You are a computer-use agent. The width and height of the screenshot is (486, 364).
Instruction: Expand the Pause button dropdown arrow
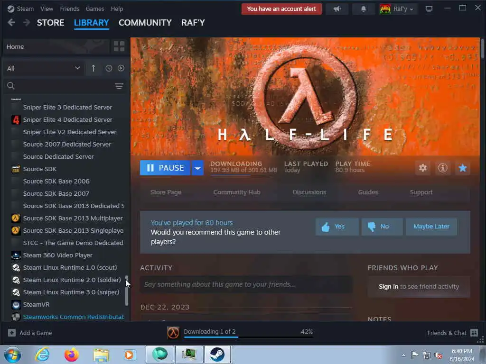197,168
